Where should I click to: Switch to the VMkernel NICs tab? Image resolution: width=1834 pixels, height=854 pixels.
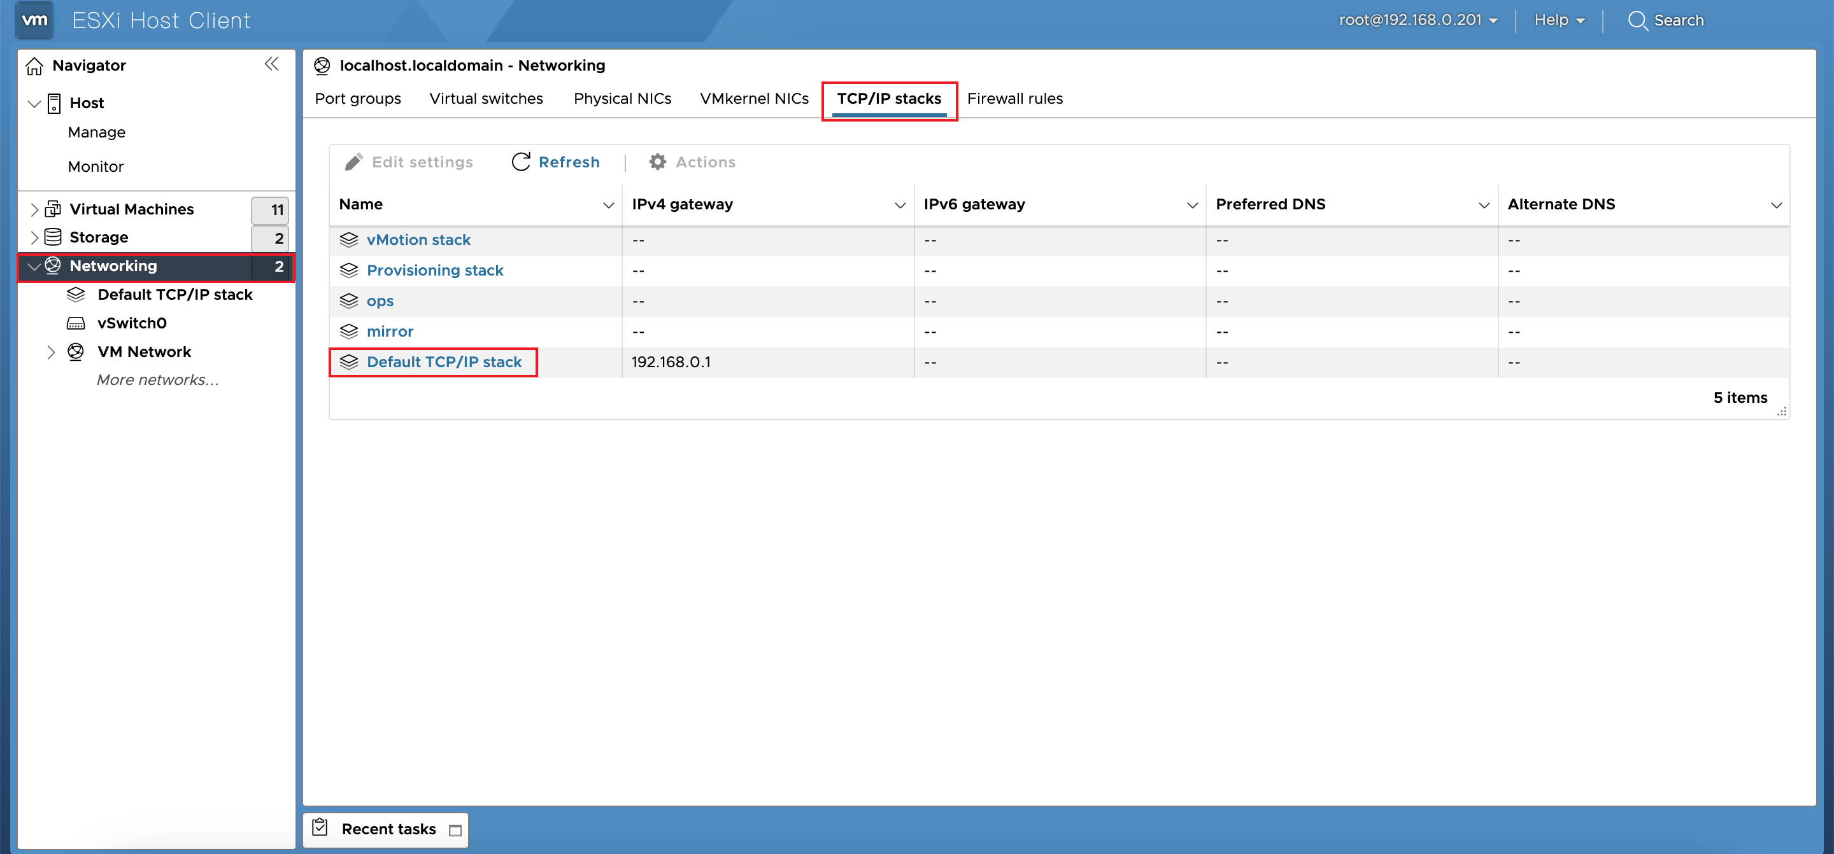point(754,99)
